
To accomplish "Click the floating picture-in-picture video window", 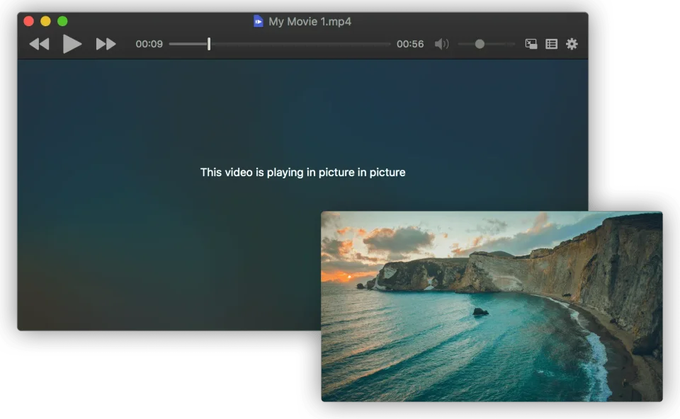I will point(492,306).
